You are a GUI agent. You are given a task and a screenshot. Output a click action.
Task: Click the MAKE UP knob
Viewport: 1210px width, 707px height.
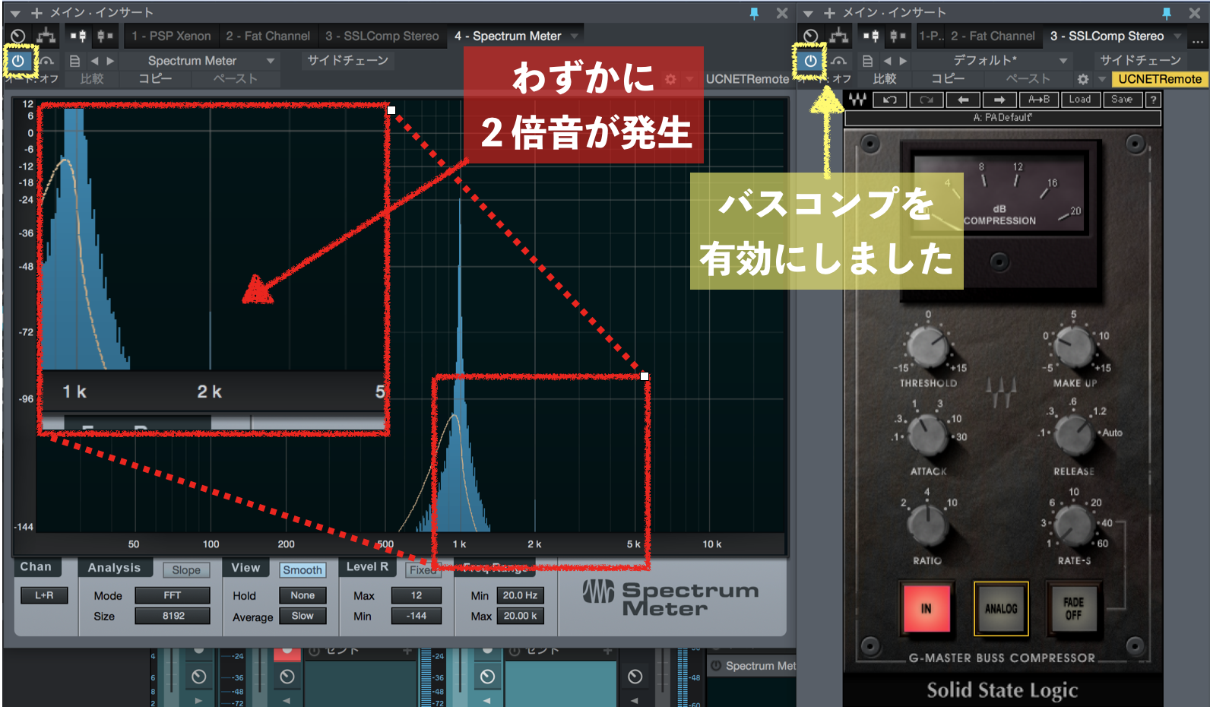(1074, 347)
